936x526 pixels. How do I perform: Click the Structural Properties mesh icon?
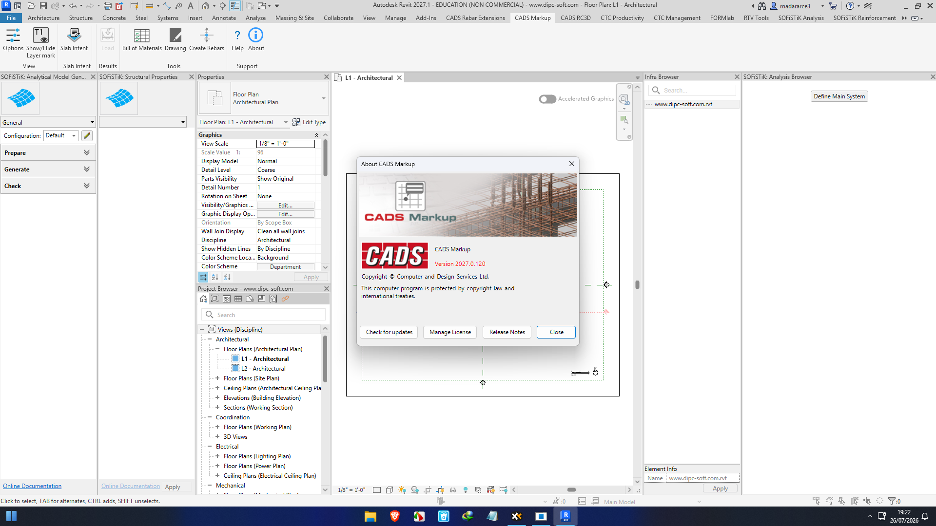pos(119,98)
